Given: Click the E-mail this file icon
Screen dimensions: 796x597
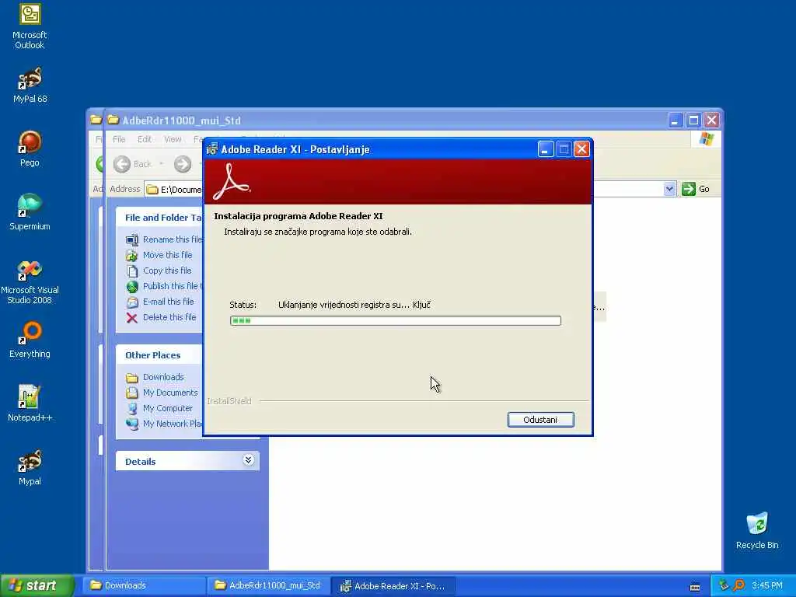Looking at the screenshot, I should [x=132, y=302].
